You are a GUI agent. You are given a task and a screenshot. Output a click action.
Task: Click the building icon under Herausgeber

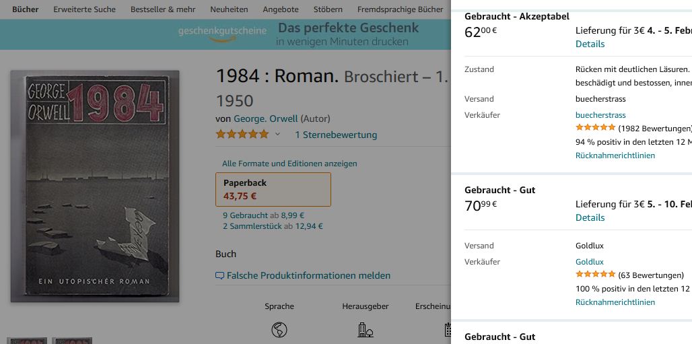click(365, 330)
